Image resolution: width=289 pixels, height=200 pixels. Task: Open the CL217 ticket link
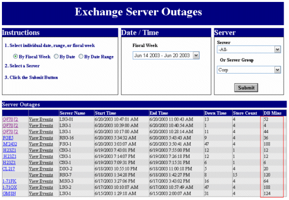pos(9,169)
